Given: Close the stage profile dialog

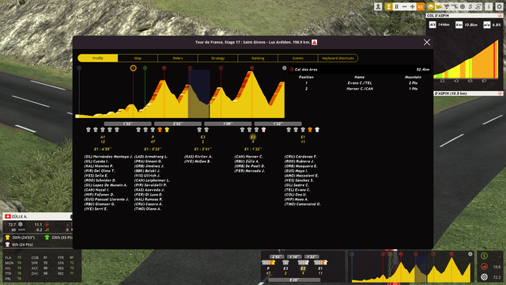Looking at the screenshot, I should click(x=427, y=42).
